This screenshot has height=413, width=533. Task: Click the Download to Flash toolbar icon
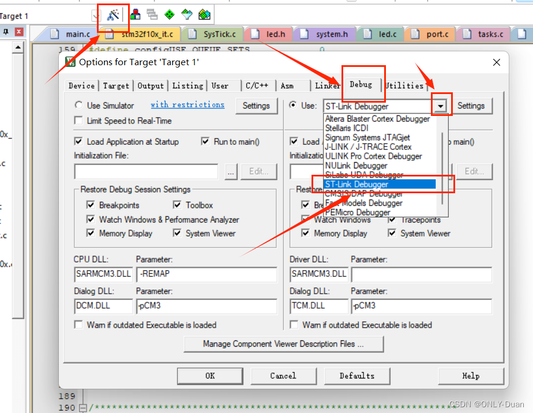136,15
